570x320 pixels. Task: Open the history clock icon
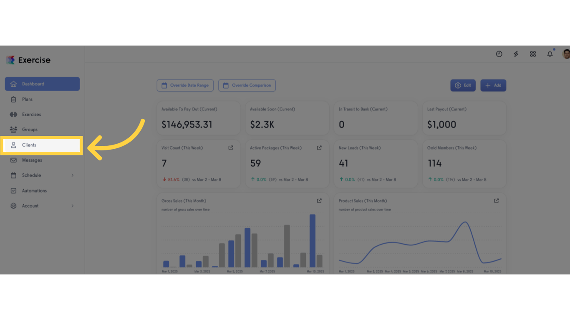pyautogui.click(x=499, y=54)
